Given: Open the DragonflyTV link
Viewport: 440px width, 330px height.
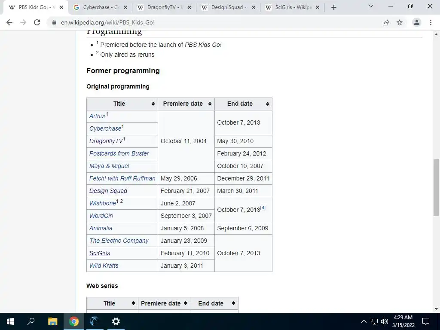Looking at the screenshot, I should [106, 141].
